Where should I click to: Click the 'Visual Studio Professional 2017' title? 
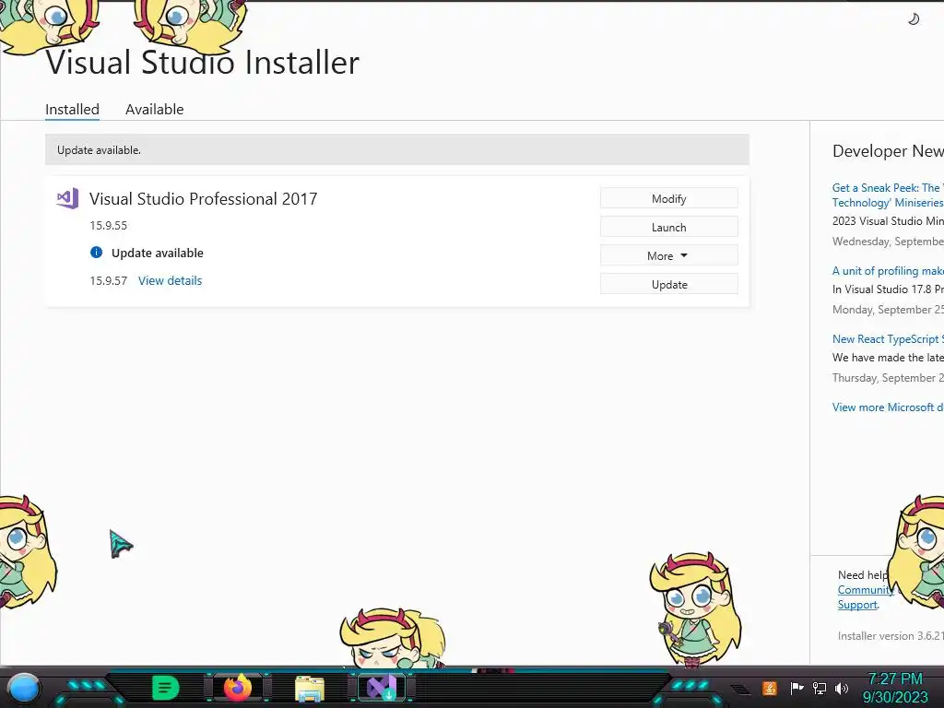point(203,199)
